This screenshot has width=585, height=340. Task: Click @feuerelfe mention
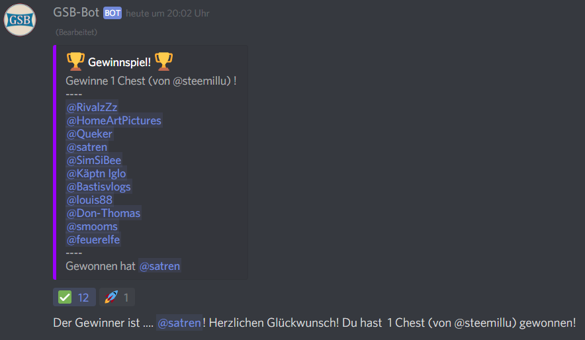click(x=93, y=239)
